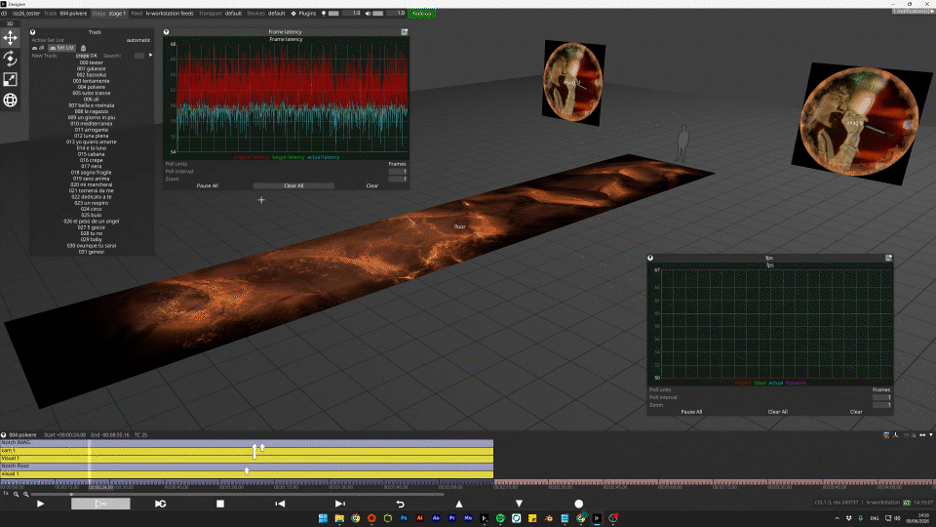Toggle the 'Set List' filter in the Track panel
The height and width of the screenshot is (527, 936).
tap(62, 48)
